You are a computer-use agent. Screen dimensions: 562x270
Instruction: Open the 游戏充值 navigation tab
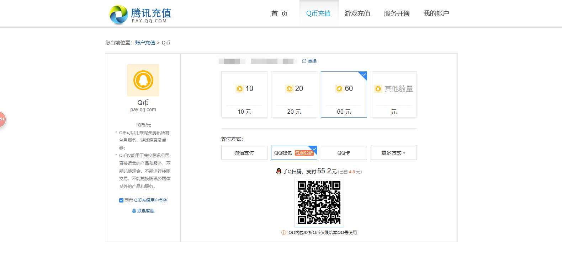coord(357,13)
